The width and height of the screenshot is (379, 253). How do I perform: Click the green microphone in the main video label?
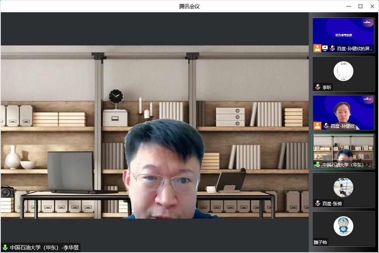pyautogui.click(x=5, y=248)
